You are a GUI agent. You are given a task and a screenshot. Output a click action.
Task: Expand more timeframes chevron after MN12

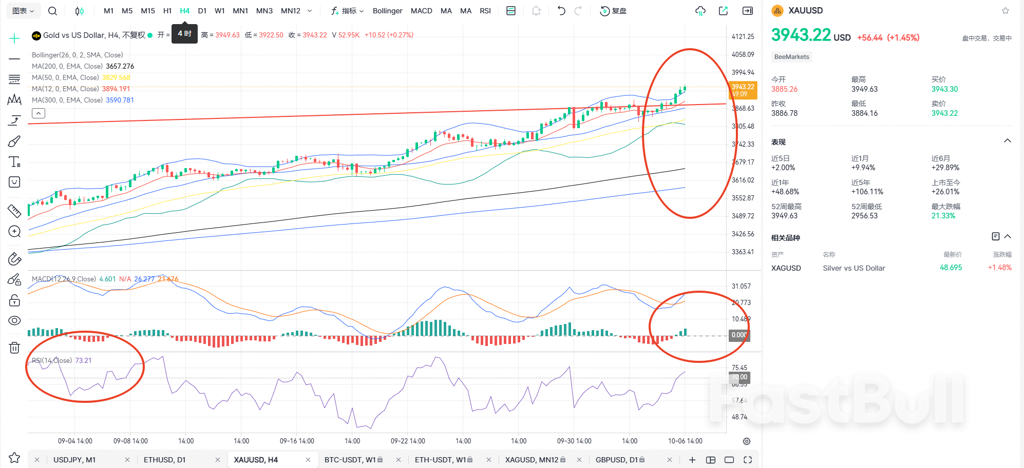tap(310, 11)
